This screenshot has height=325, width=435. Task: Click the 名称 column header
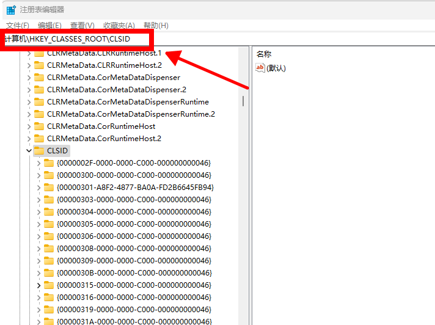(x=264, y=54)
